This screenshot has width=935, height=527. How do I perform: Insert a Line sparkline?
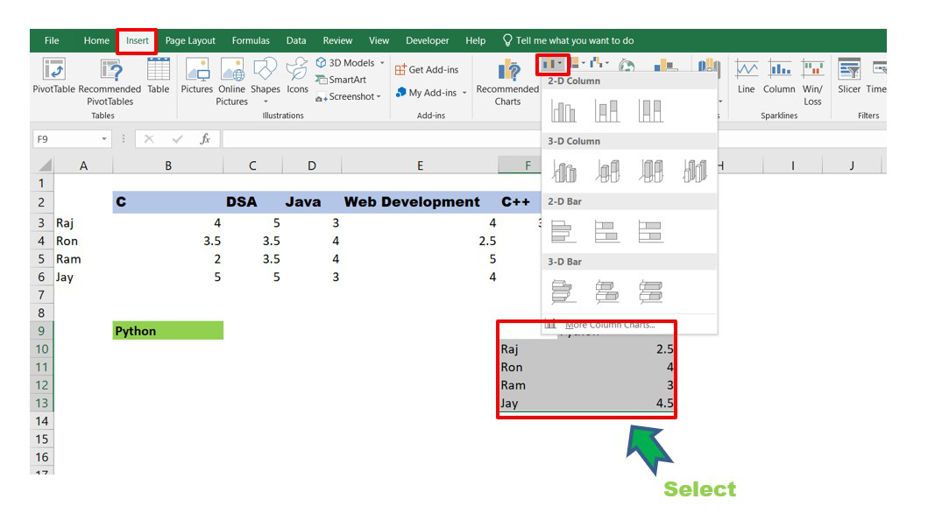pos(746,77)
